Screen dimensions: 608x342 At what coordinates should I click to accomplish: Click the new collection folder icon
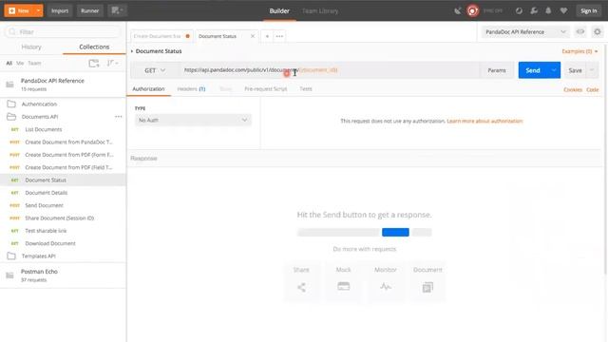(x=94, y=64)
